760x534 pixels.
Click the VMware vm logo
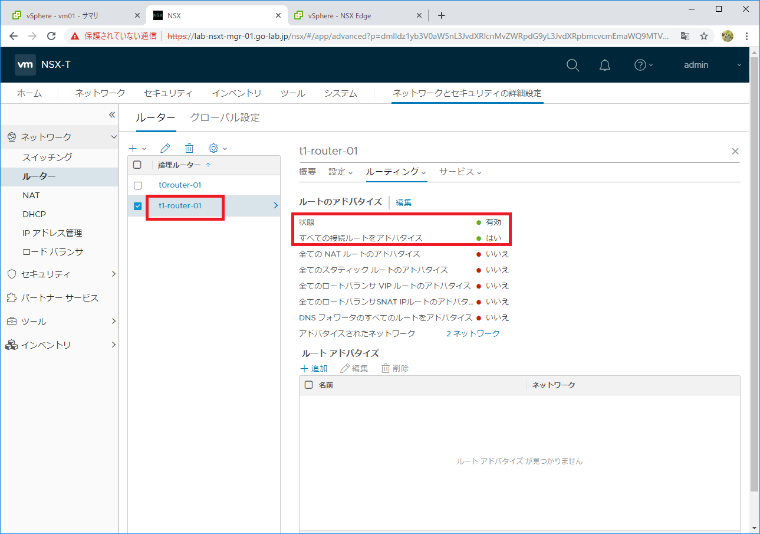tap(25, 65)
